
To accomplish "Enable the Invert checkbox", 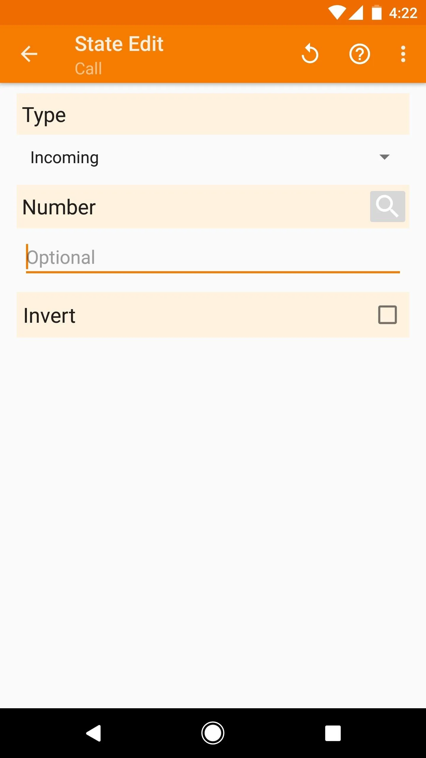I will (387, 315).
